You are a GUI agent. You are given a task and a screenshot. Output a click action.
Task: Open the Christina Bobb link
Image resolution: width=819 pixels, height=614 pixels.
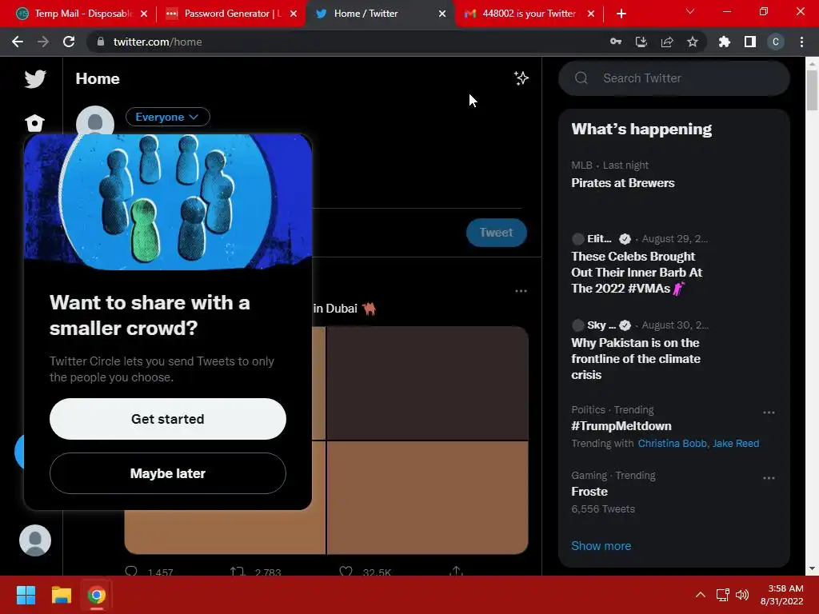tap(672, 443)
